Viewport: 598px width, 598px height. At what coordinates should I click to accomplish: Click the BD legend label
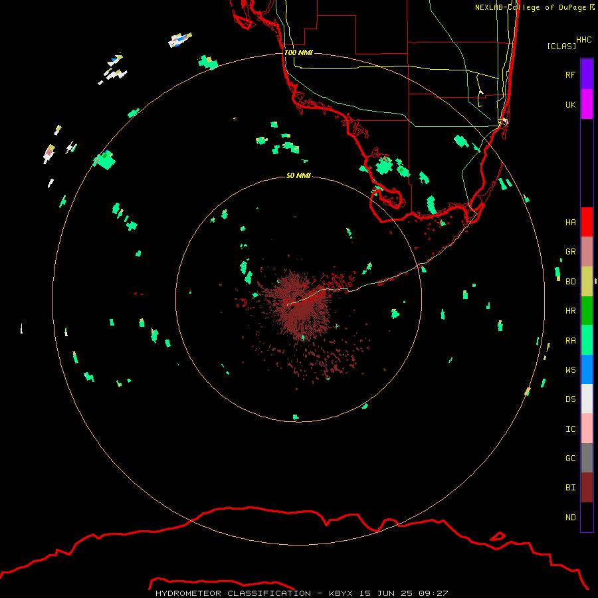pyautogui.click(x=570, y=282)
